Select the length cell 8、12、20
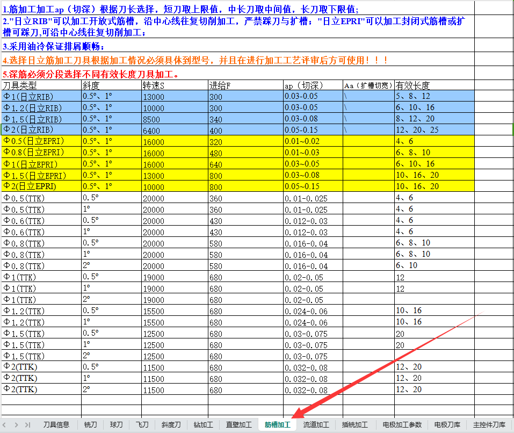514x433 pixels. [435, 119]
